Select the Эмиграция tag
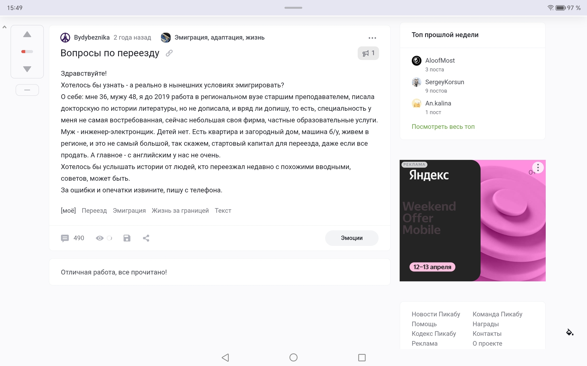Screen dimensions: 587x366 click(129, 211)
